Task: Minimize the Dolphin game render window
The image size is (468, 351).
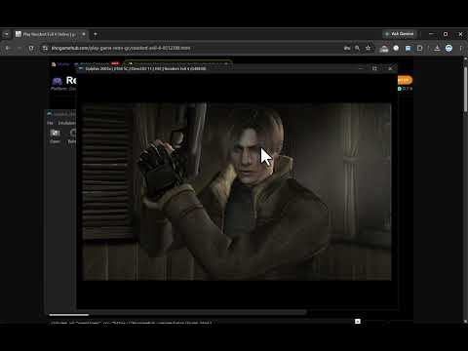Action: (361, 68)
